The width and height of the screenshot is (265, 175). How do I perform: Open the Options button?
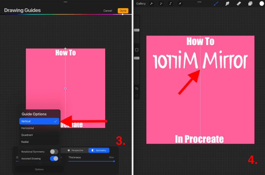pyautogui.click(x=39, y=169)
